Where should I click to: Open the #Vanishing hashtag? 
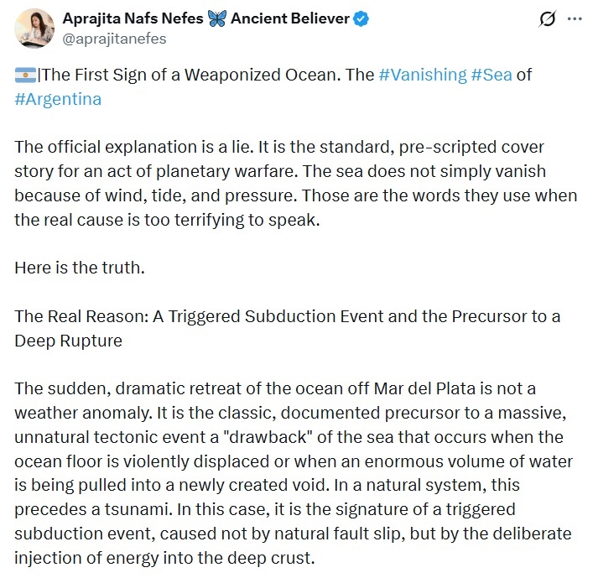(x=423, y=75)
